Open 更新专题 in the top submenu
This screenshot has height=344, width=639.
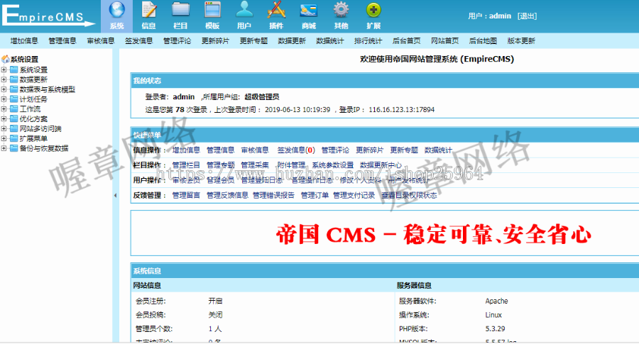(253, 40)
